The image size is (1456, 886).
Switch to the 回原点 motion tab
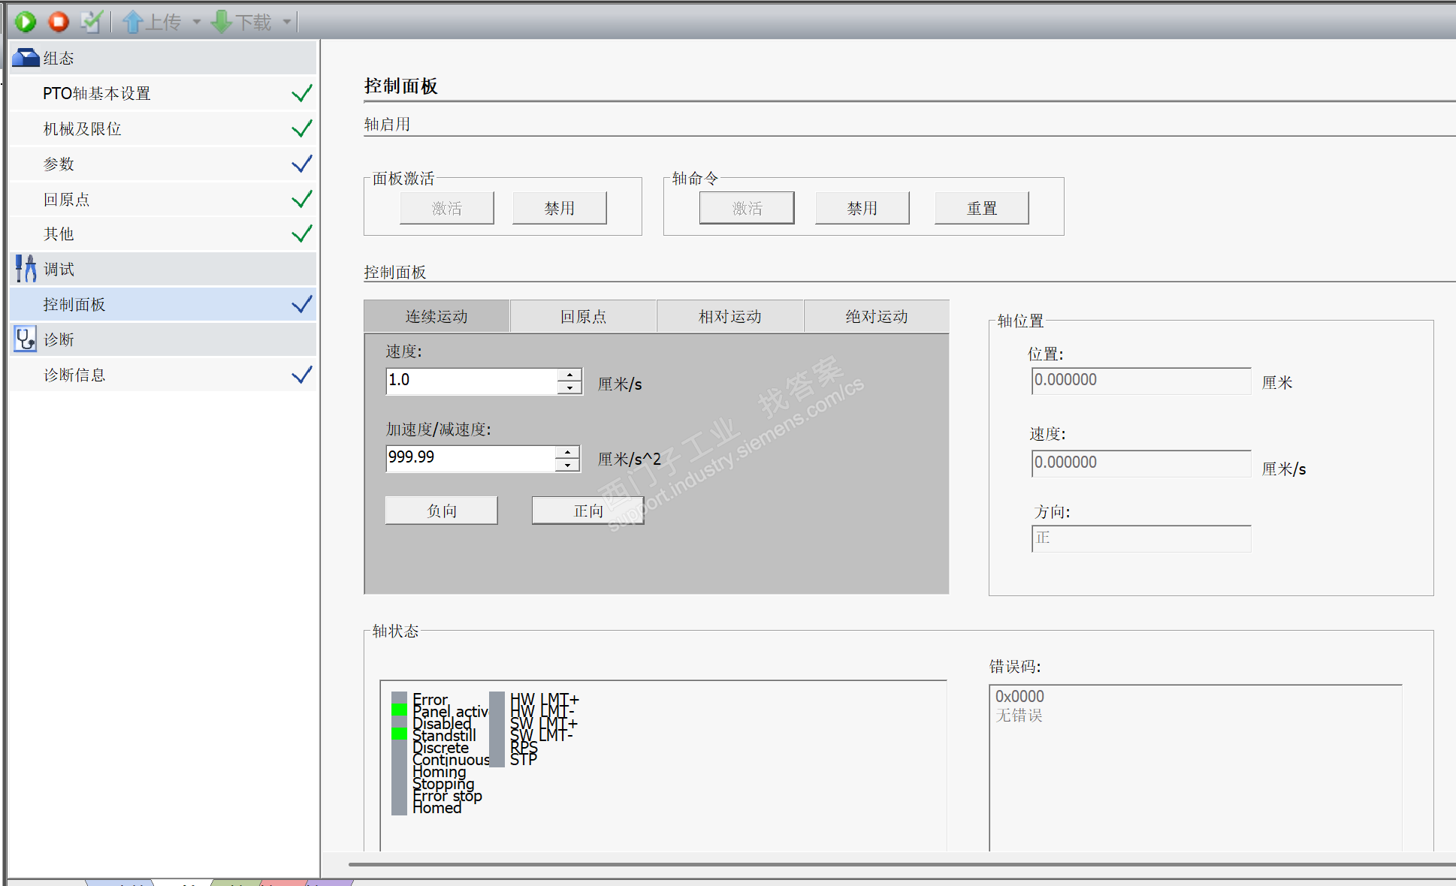point(583,317)
